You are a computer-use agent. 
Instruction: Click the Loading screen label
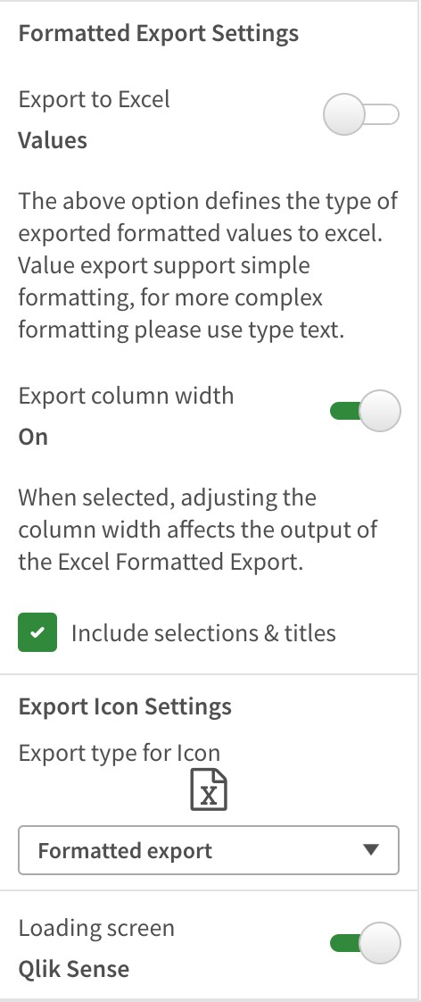coord(96,927)
